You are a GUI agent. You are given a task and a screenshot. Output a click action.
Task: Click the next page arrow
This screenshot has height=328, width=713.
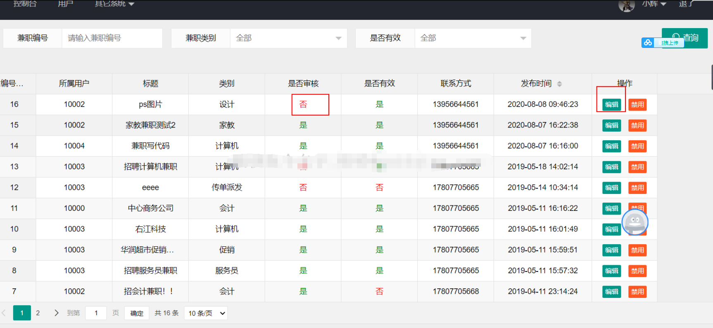[57, 313]
